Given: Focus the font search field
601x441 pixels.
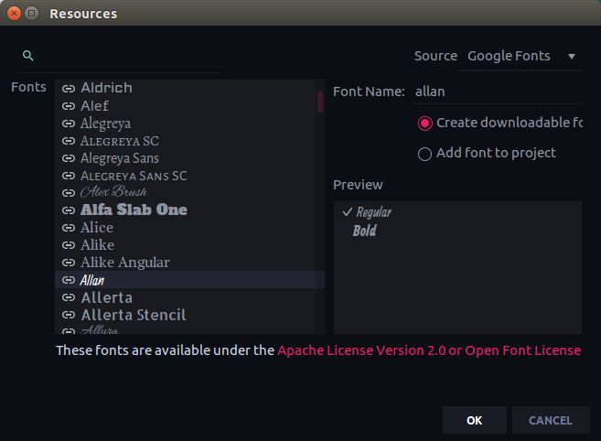Looking at the screenshot, I should 119,57.
